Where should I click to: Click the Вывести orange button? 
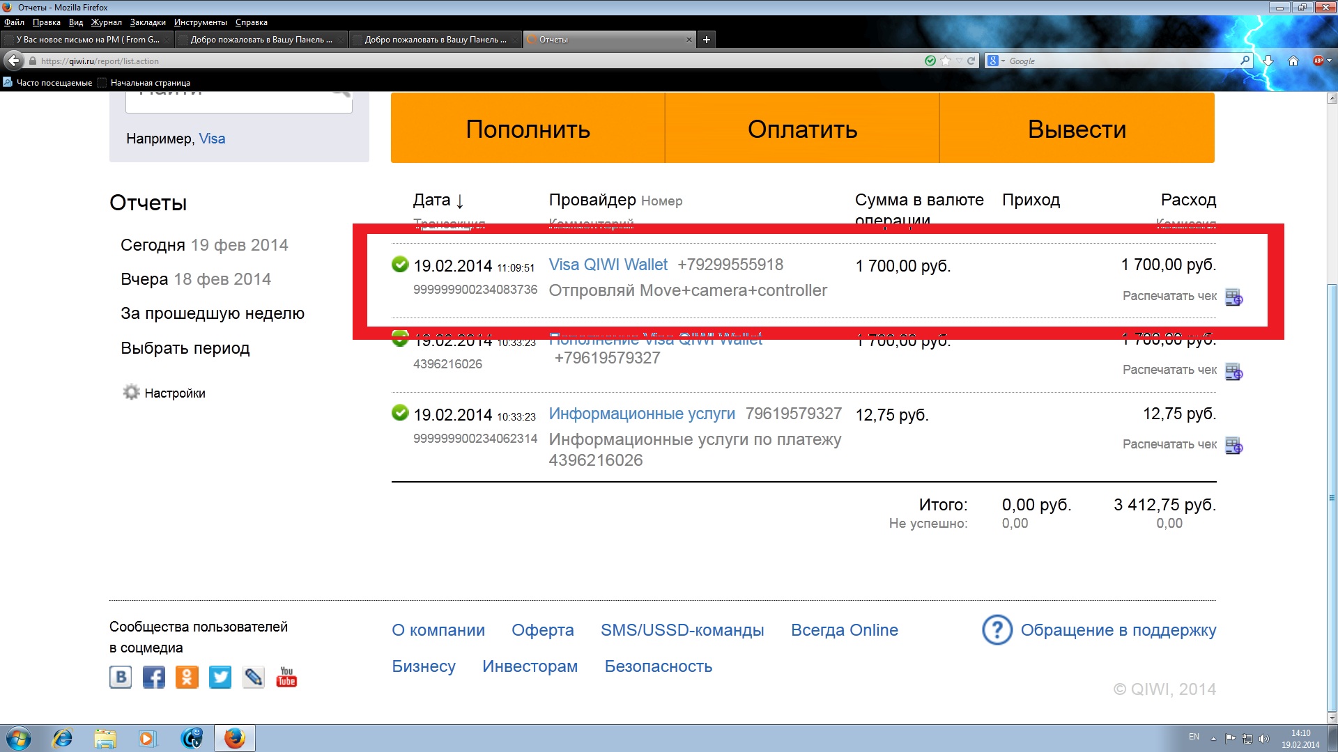1077,128
